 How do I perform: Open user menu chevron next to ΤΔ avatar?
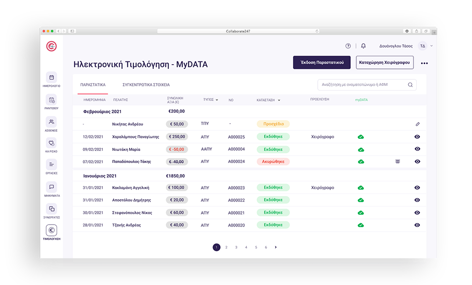point(431,46)
